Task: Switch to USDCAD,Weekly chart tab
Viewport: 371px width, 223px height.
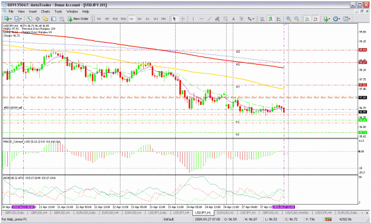Action: coord(297,212)
